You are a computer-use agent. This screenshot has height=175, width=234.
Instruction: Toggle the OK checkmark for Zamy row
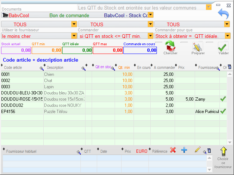point(223,99)
